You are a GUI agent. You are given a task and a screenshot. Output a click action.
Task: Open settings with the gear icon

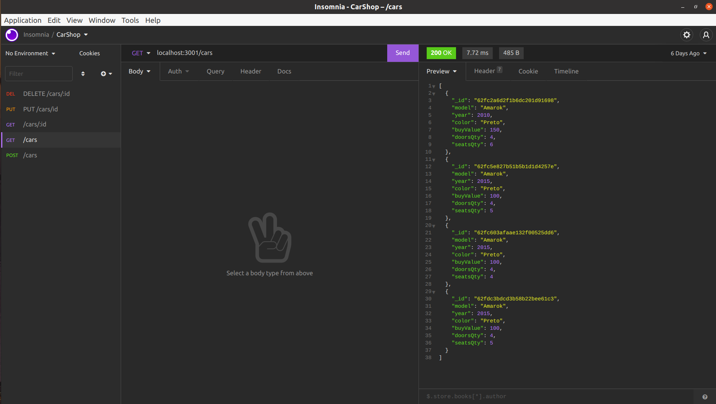tap(687, 35)
